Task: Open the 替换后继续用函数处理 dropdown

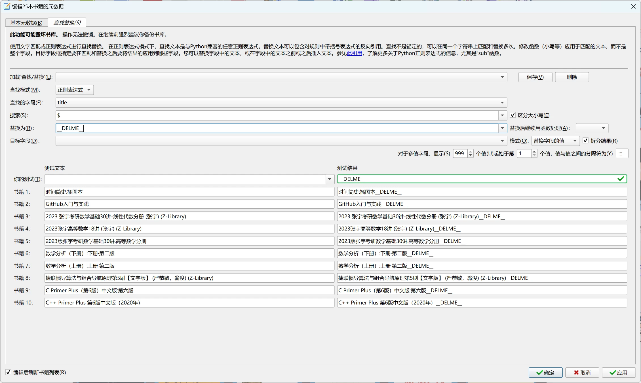Action: click(592, 128)
